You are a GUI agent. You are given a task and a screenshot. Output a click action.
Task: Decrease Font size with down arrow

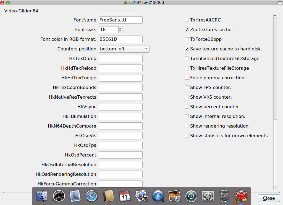click(120, 31)
